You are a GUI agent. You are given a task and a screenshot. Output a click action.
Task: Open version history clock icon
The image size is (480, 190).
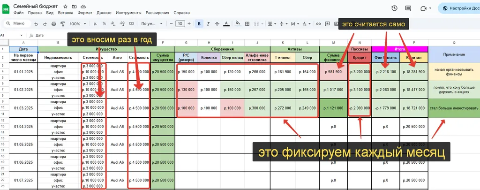pos(394,8)
